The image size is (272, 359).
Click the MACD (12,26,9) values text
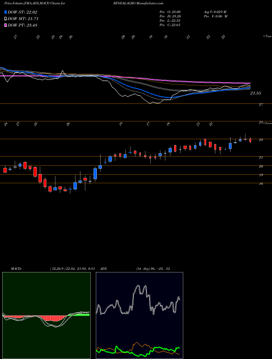[72, 269]
